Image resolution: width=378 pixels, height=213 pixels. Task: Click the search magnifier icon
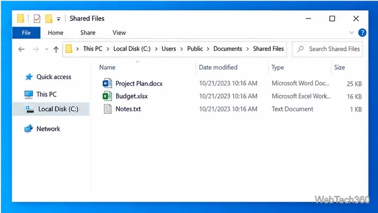click(301, 49)
